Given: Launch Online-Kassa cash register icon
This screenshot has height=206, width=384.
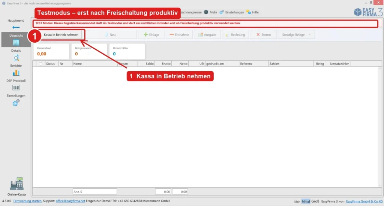Looking at the screenshot, I should pos(16,184).
